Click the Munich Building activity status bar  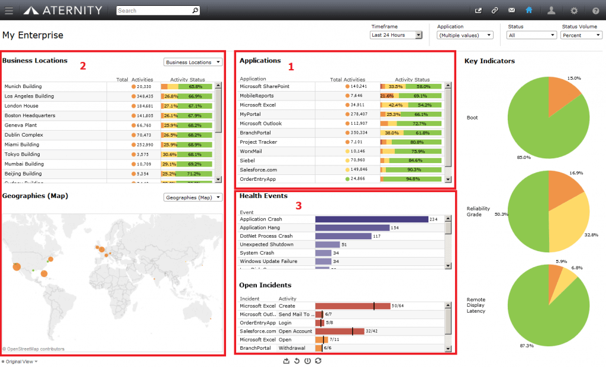186,87
